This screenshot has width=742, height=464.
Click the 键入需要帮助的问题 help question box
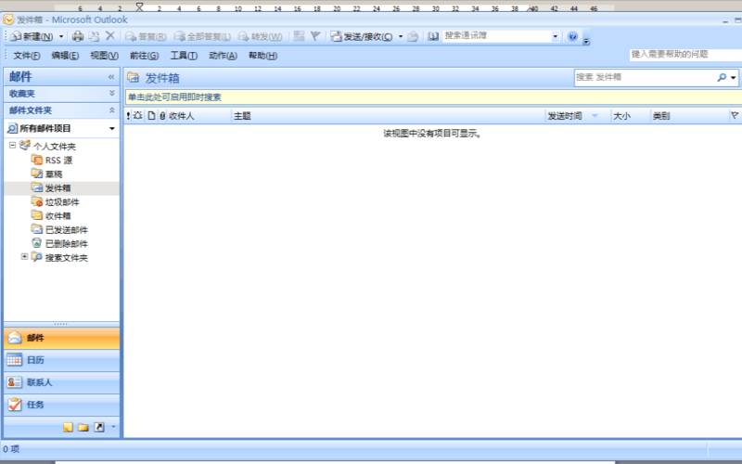(x=685, y=55)
